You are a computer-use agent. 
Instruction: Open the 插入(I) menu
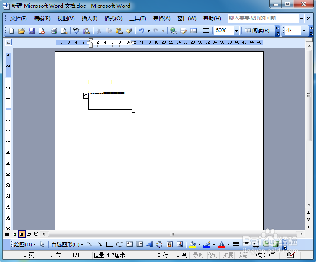(x=89, y=19)
